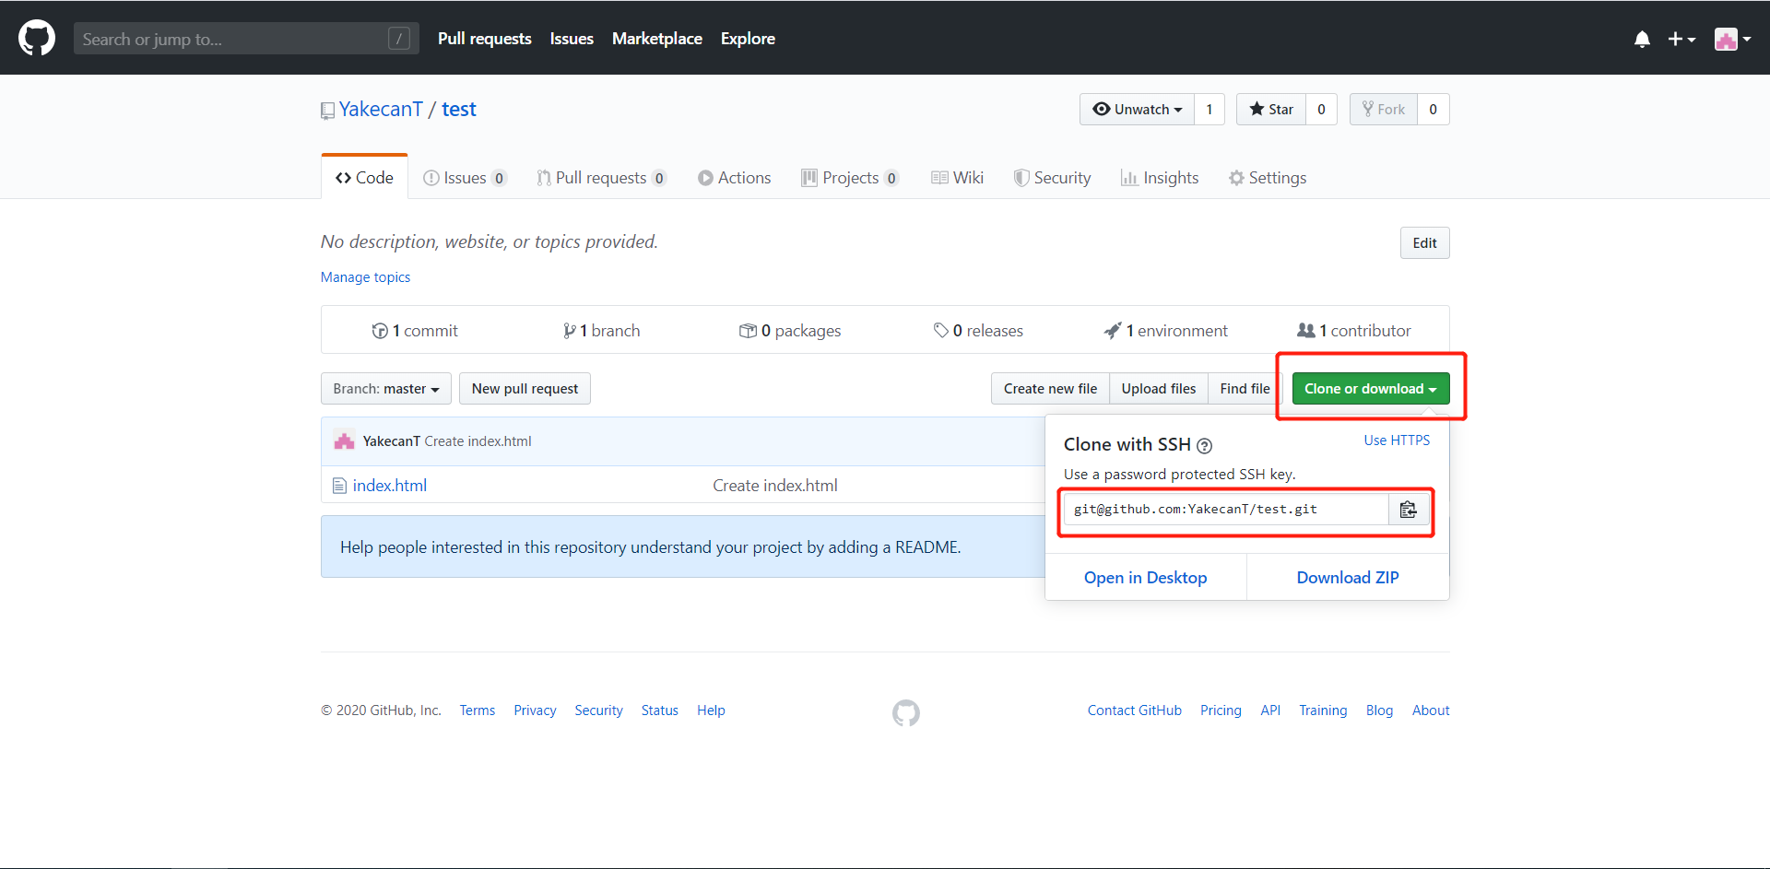1770x869 pixels.
Task: Open the Manage topics link
Action: click(365, 277)
